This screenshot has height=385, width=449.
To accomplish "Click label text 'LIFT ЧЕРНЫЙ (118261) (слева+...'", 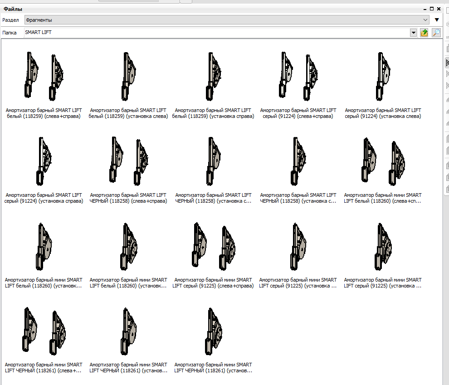I will (x=43, y=370).
